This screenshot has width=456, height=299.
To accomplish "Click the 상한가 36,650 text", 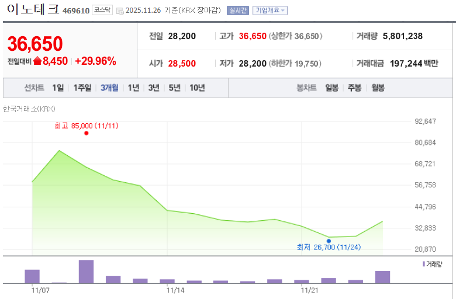I will click(295, 36).
